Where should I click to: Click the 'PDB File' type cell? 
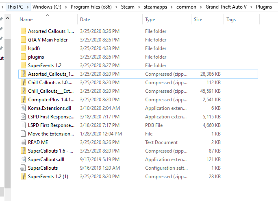(154, 125)
